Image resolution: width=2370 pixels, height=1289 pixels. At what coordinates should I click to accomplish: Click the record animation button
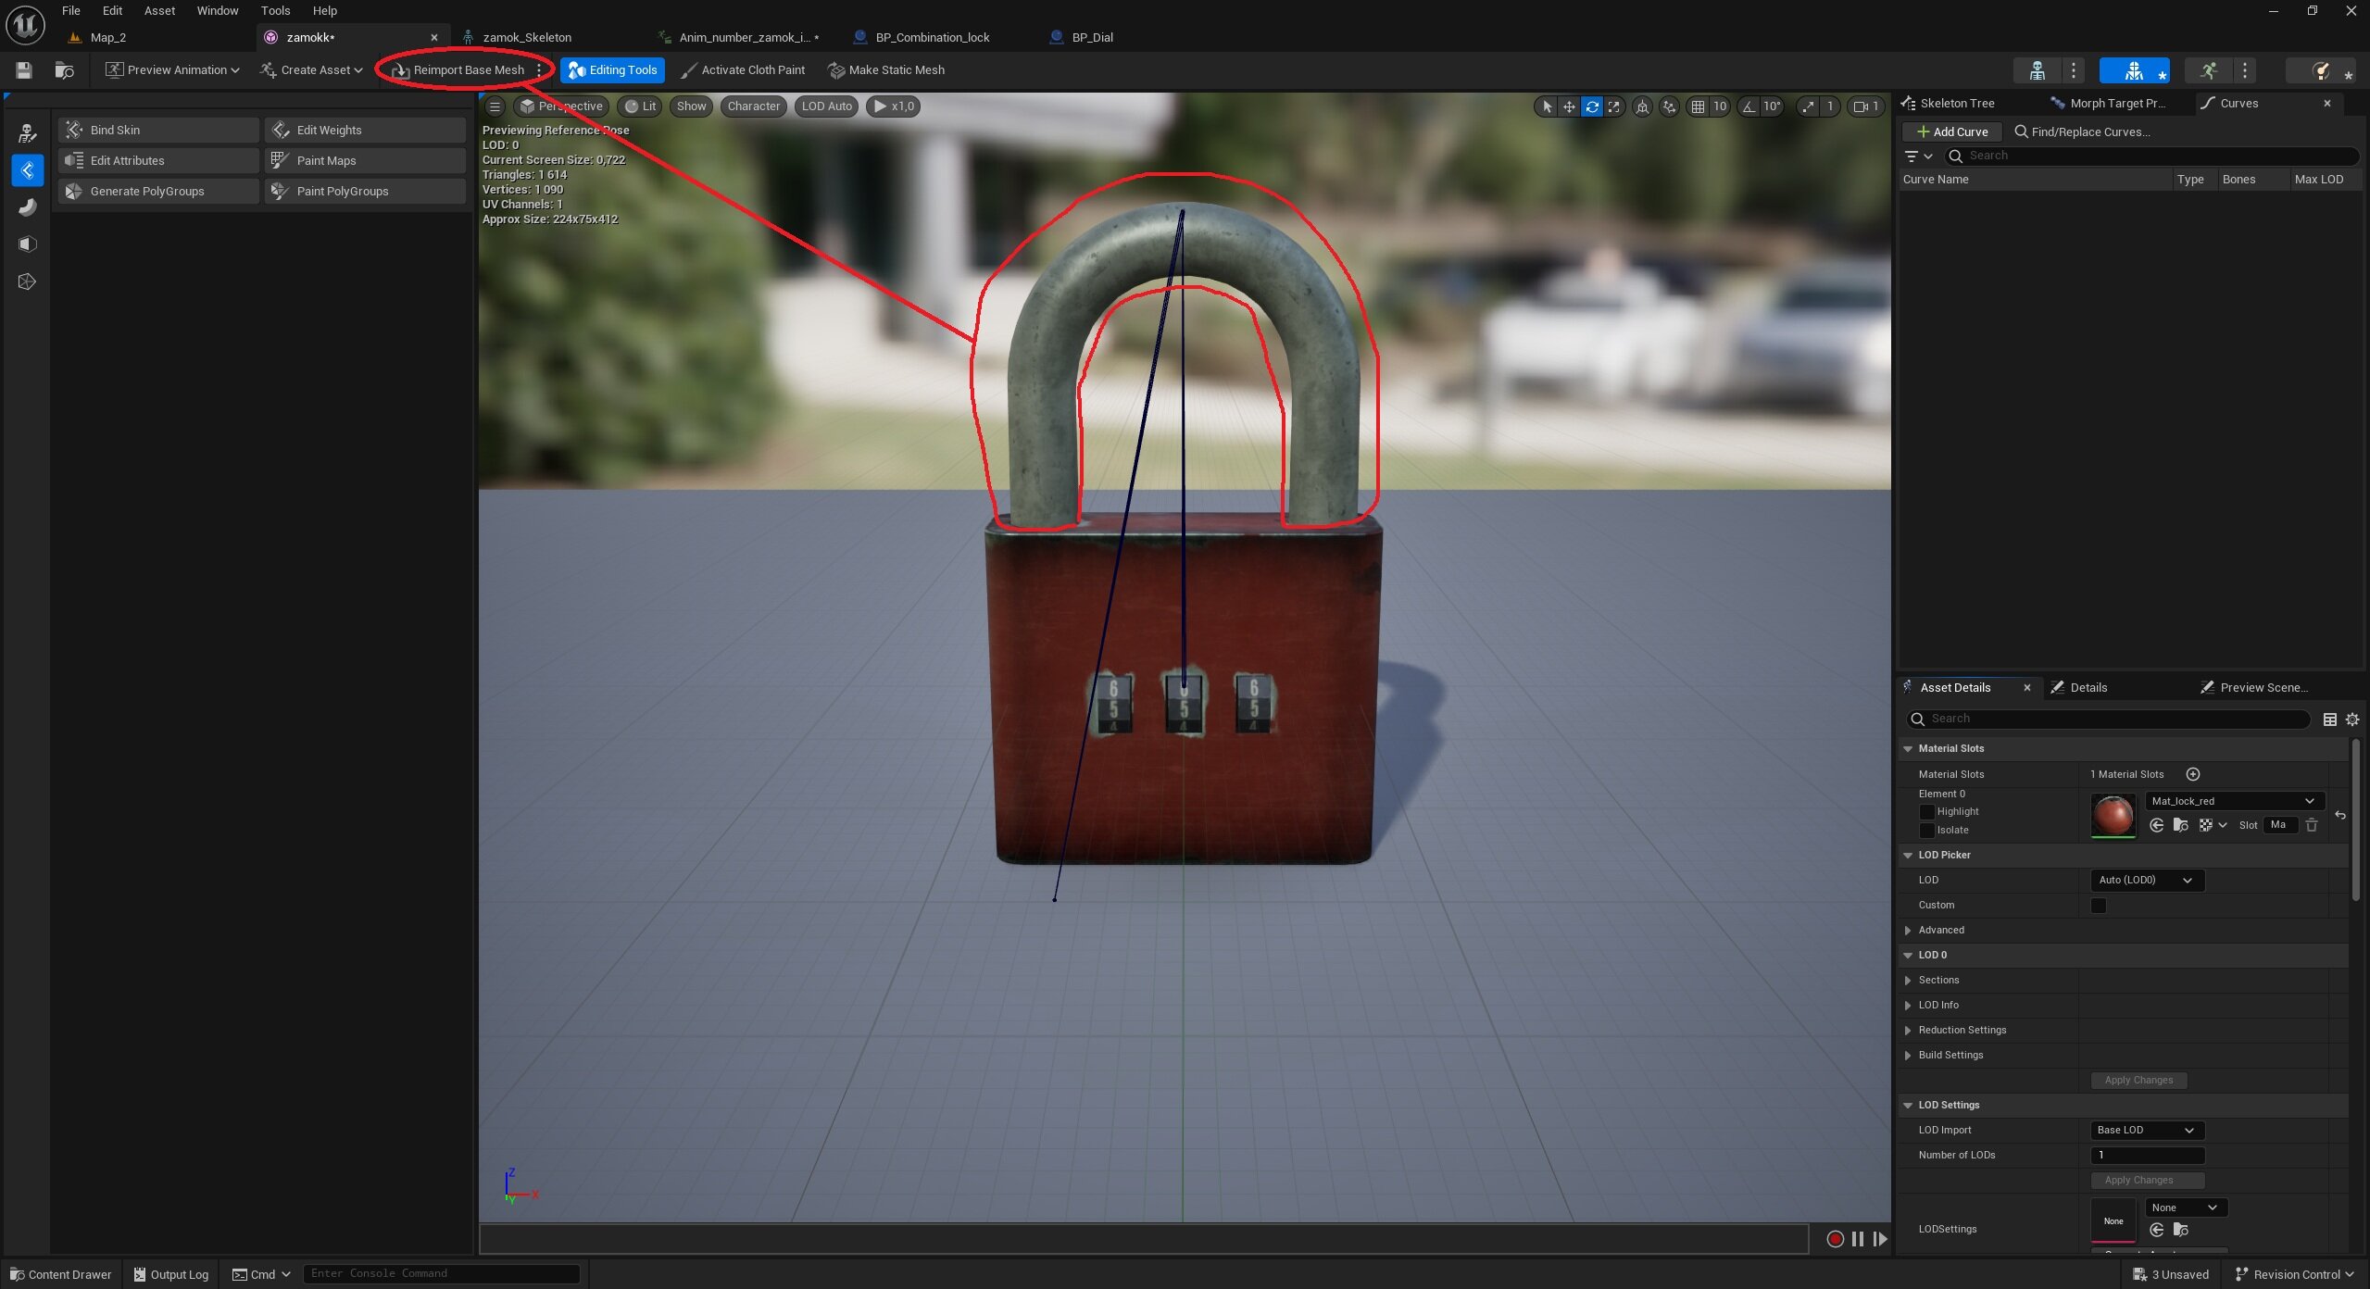click(x=1834, y=1239)
